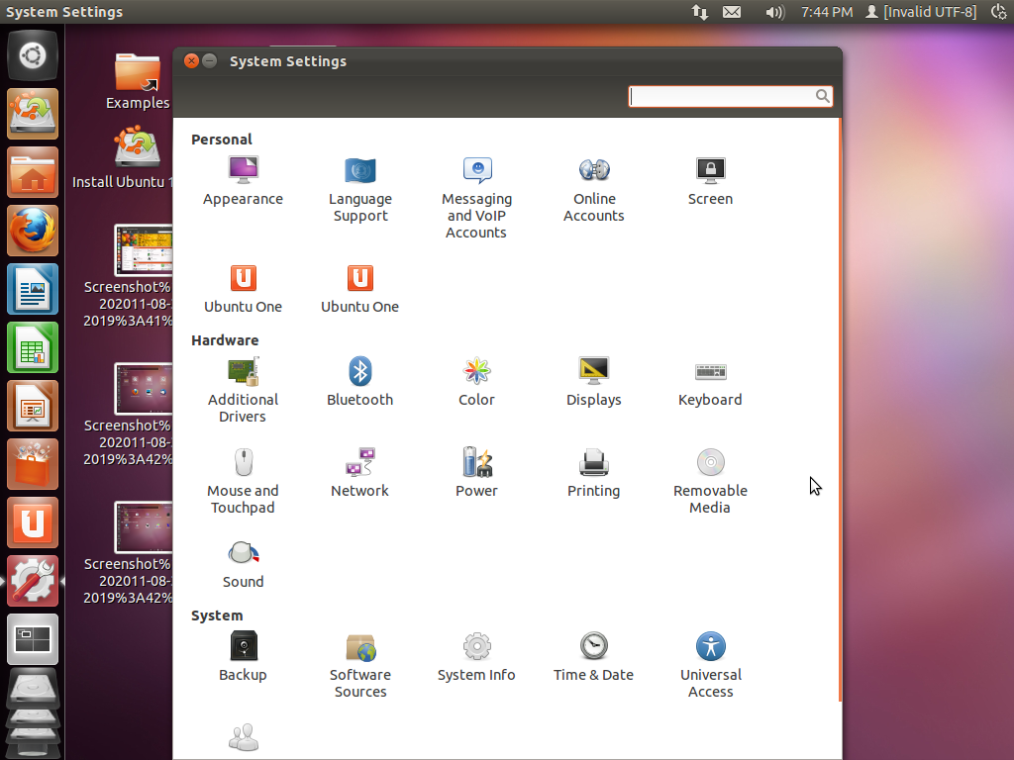Screen dimensions: 1014x760
Task: Open Additional Drivers
Action: pyautogui.click(x=244, y=390)
